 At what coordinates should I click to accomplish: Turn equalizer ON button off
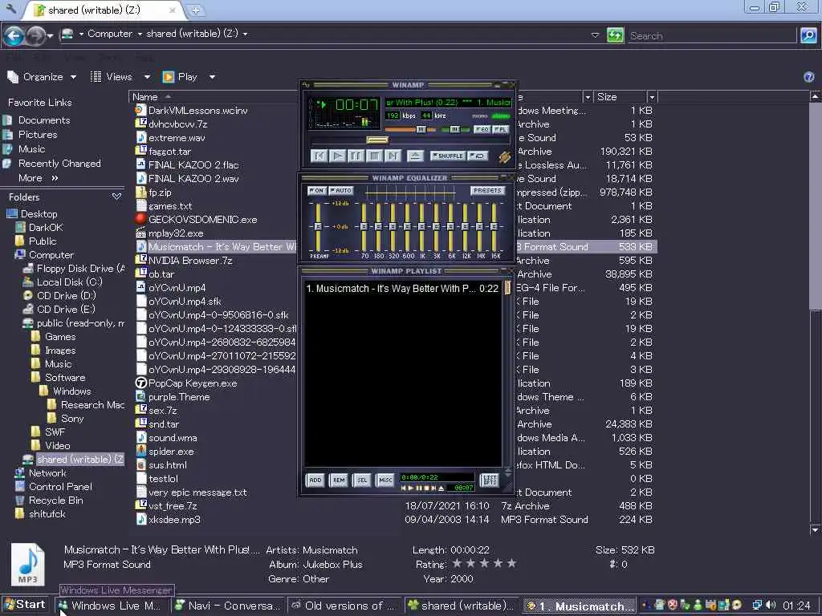click(x=316, y=190)
